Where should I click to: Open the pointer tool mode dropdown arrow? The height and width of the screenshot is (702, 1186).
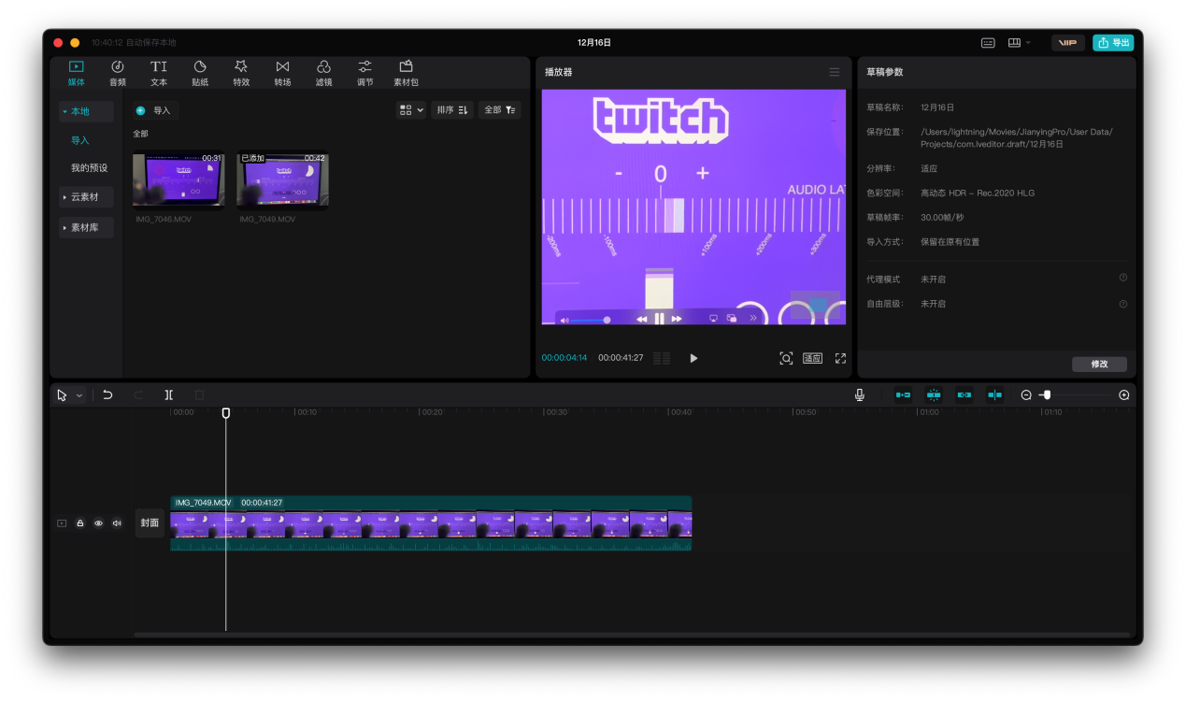79,395
